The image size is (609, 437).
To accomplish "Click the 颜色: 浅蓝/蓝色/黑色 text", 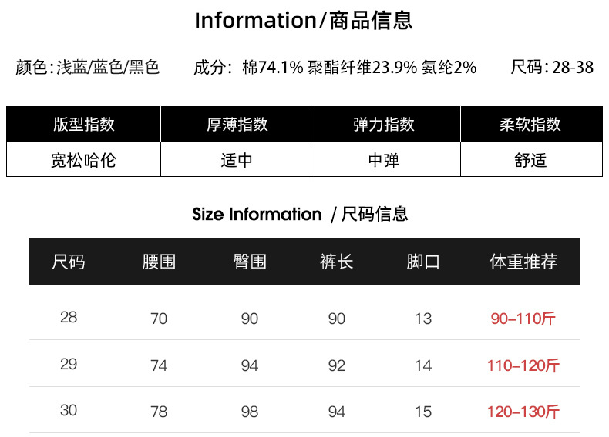I will pos(88,68).
